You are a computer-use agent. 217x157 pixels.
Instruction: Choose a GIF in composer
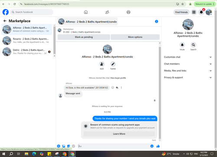click(73, 146)
